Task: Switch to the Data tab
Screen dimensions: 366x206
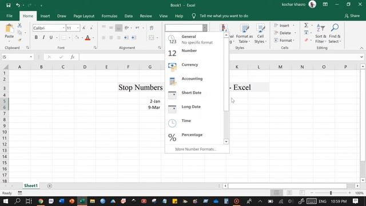Action: (128, 16)
